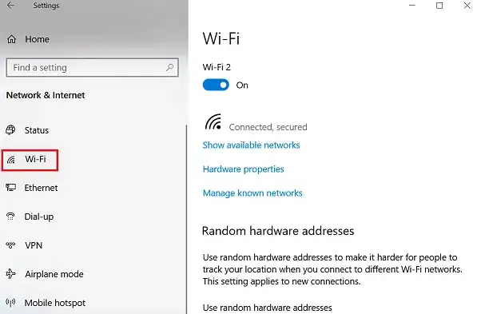Click the Status globe icon
This screenshot has height=314, width=477.
click(x=10, y=130)
